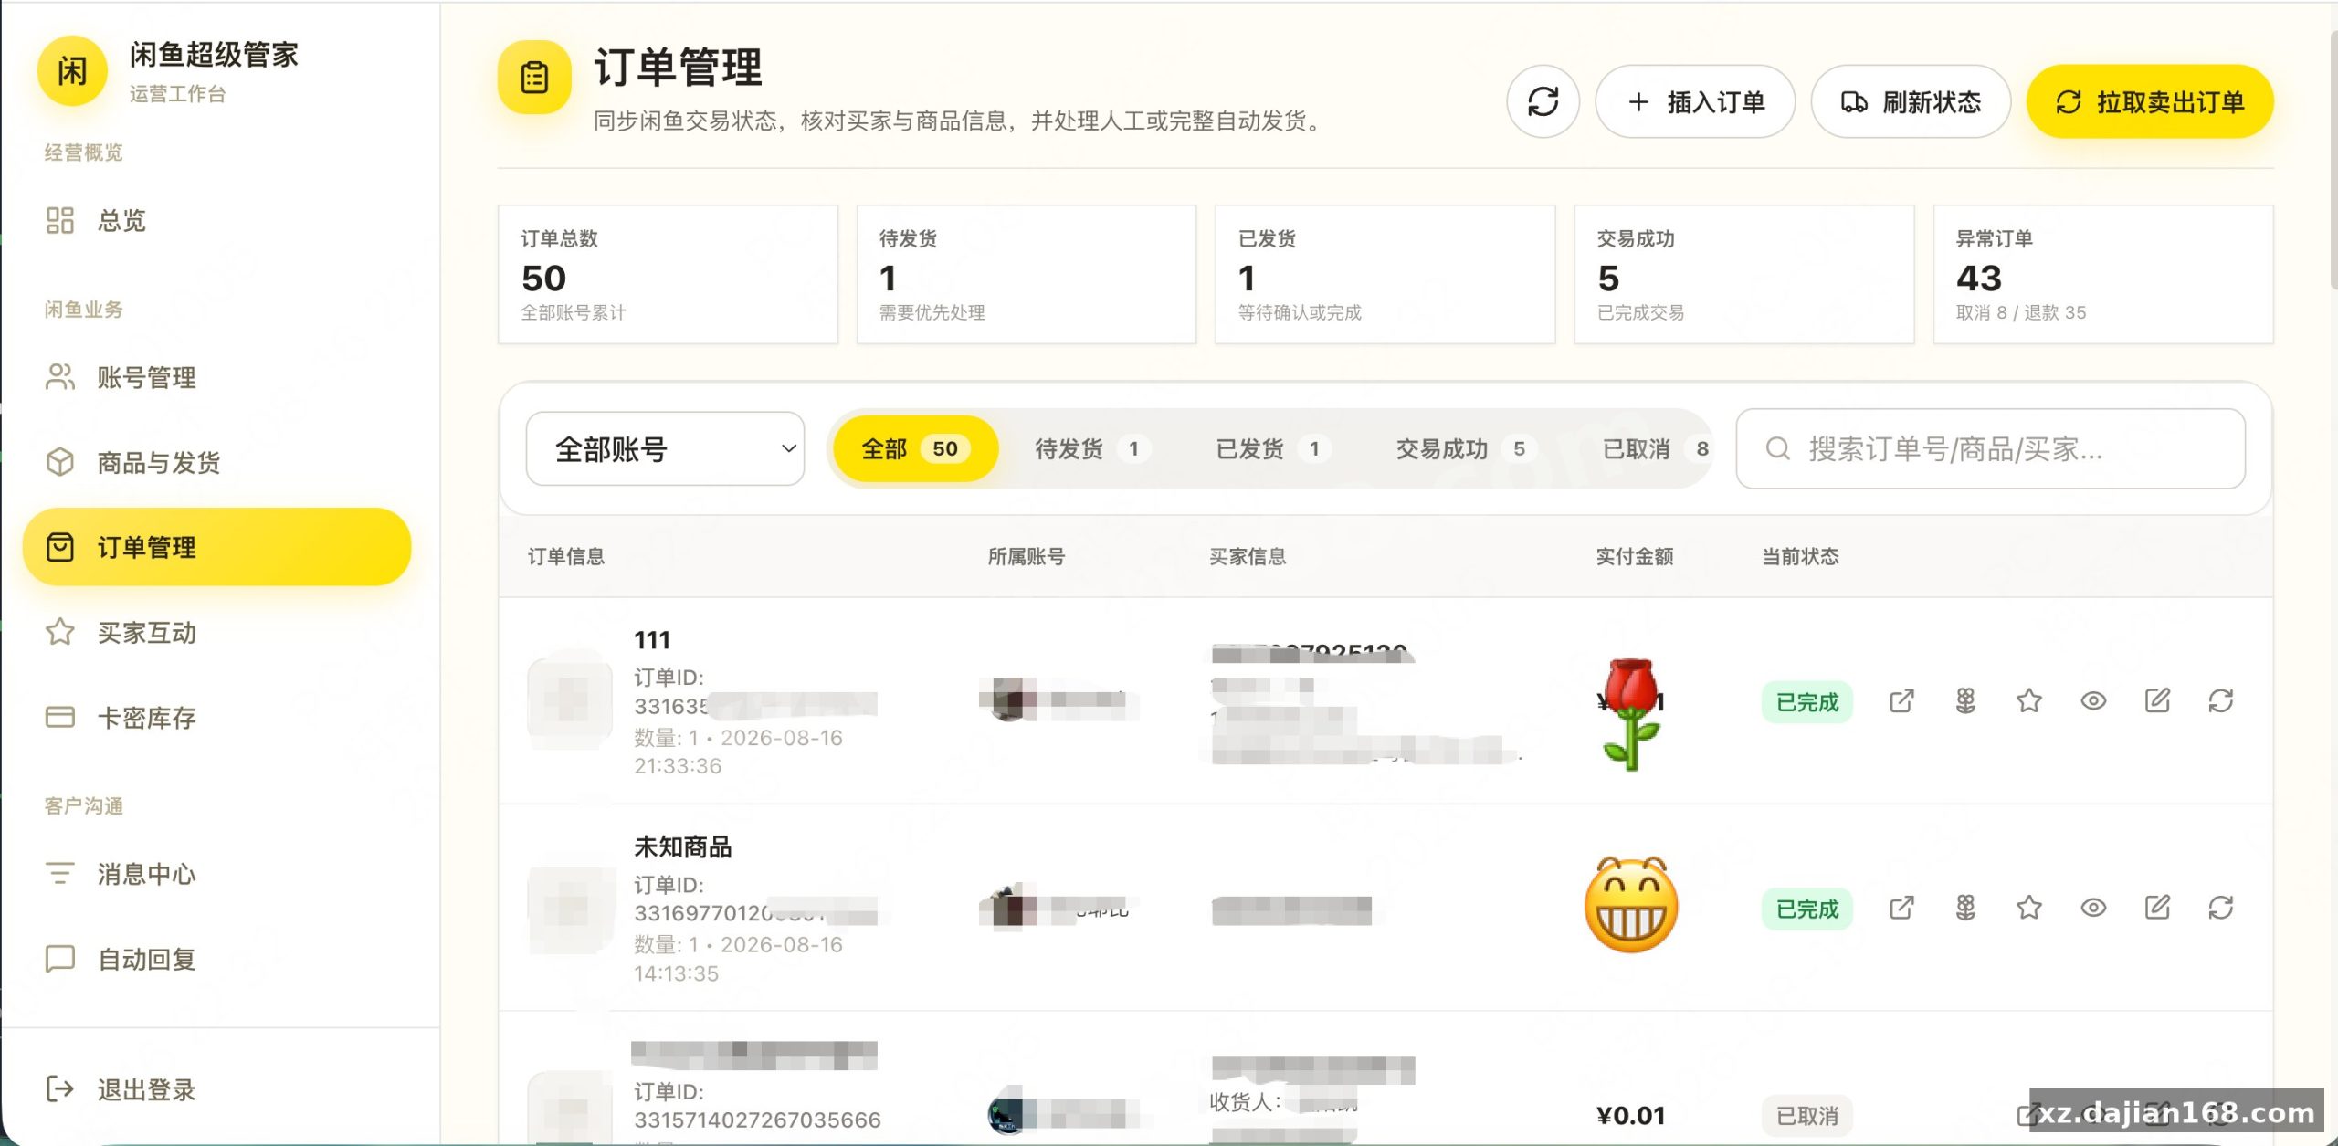
Task: Click the ¥0.01 amount in third row
Action: [x=1630, y=1116]
